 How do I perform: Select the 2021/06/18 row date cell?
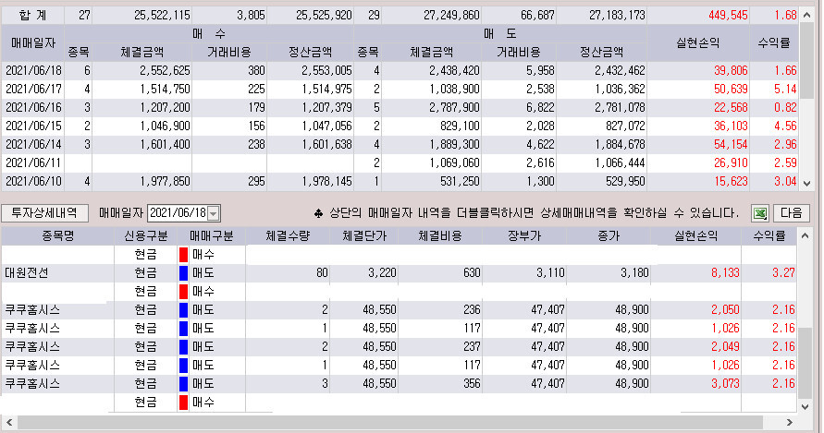[33, 70]
